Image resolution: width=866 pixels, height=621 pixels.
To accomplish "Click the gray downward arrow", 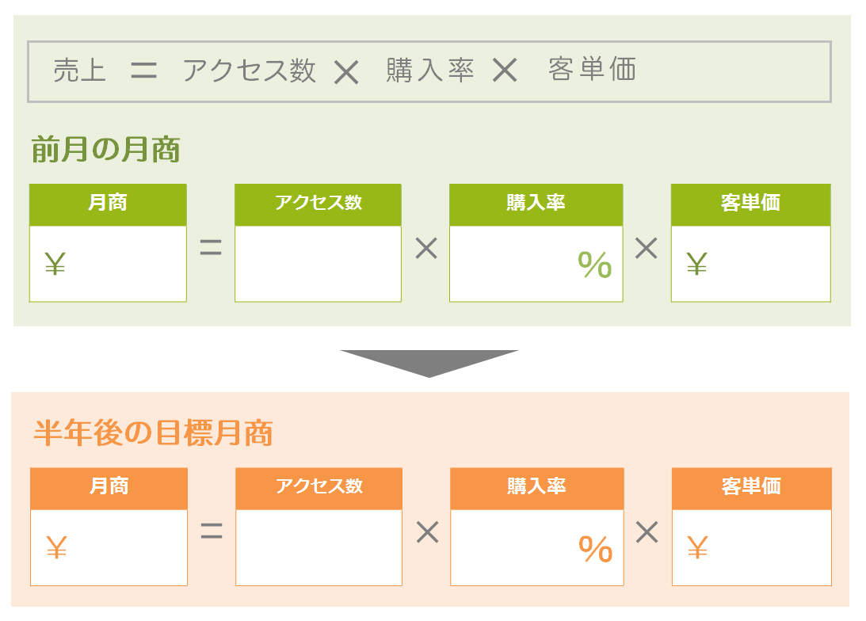I will click(429, 364).
